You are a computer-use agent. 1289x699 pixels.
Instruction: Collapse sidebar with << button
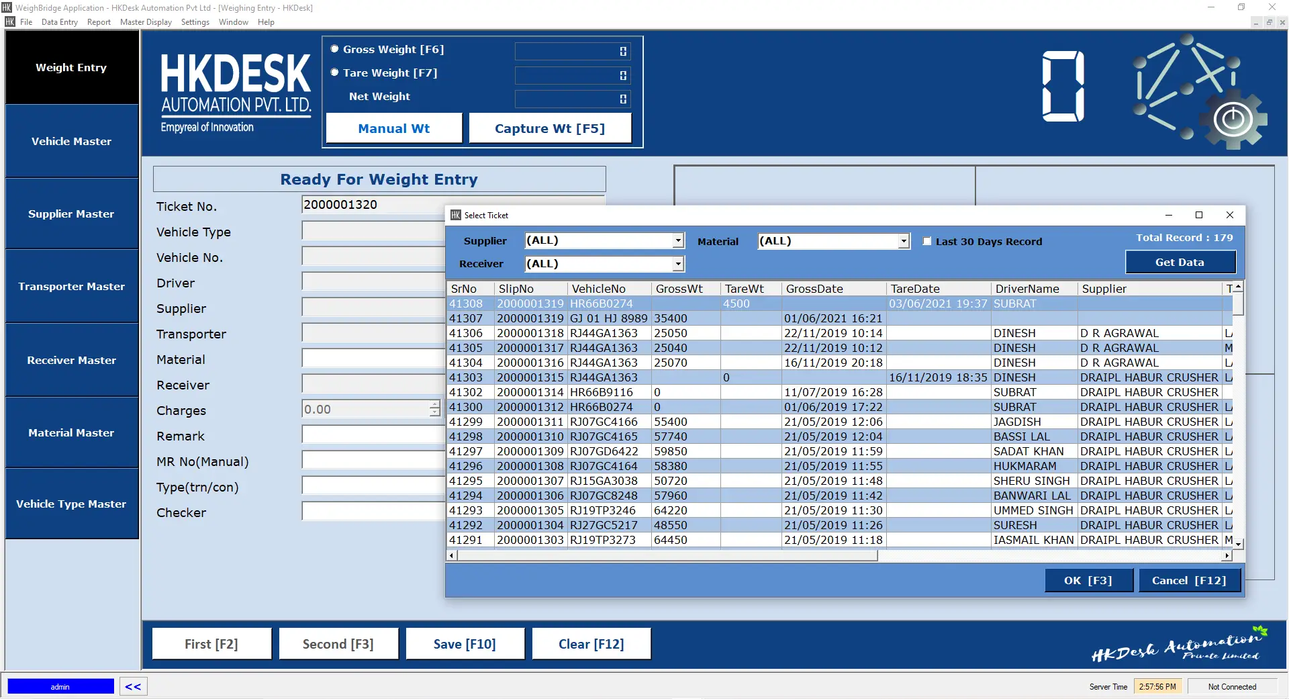[x=134, y=686]
